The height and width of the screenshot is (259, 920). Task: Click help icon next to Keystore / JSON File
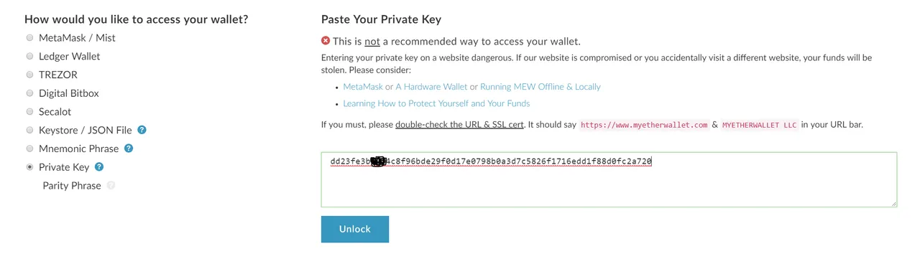click(x=142, y=130)
